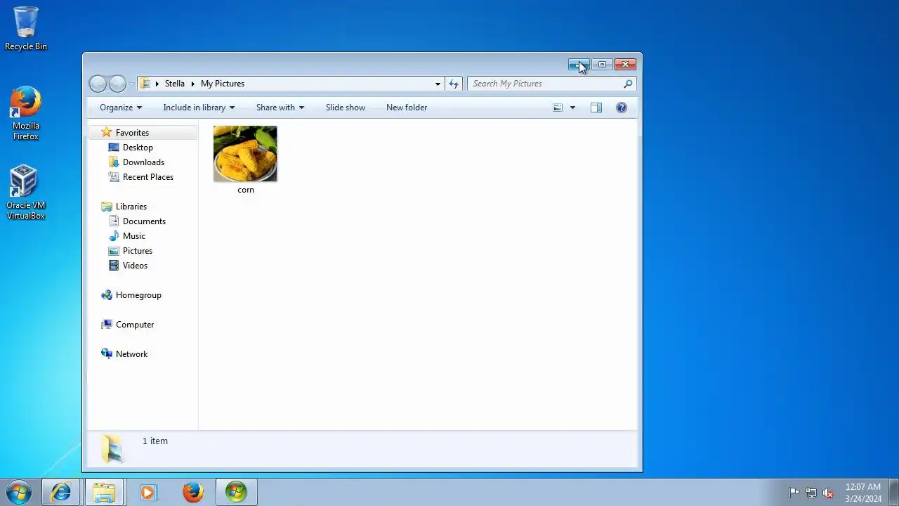Click the Change your view icon

[558, 108]
